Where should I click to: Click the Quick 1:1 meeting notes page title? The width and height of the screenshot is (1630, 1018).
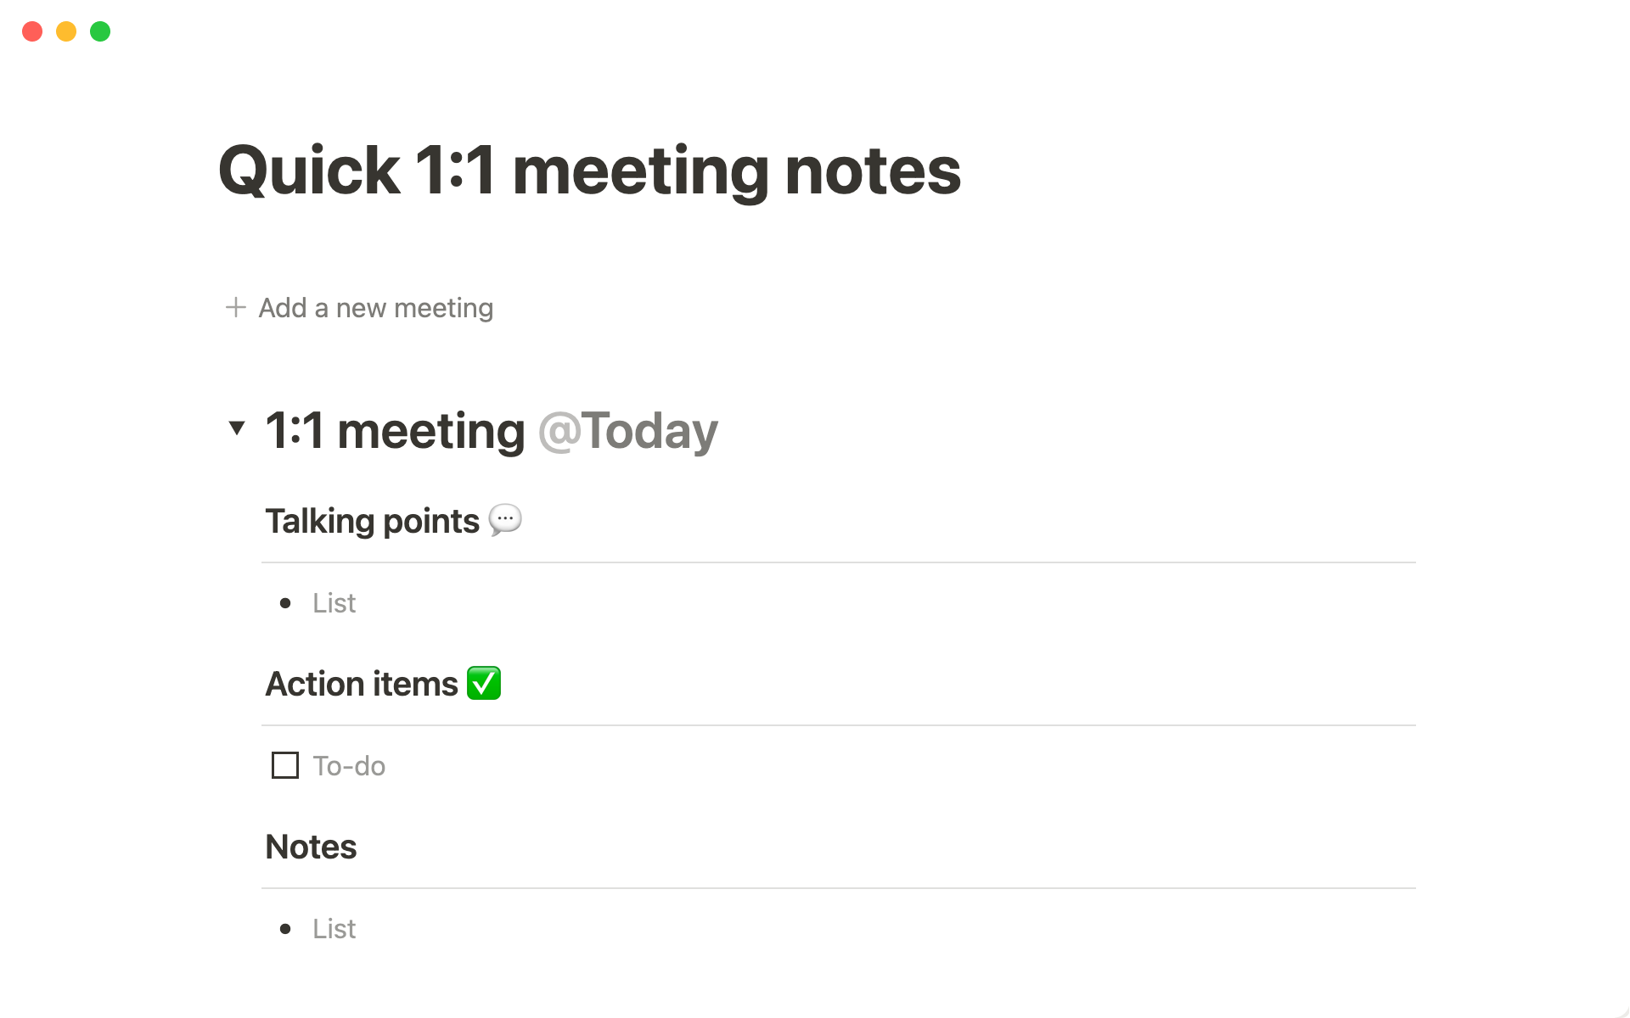(x=589, y=171)
